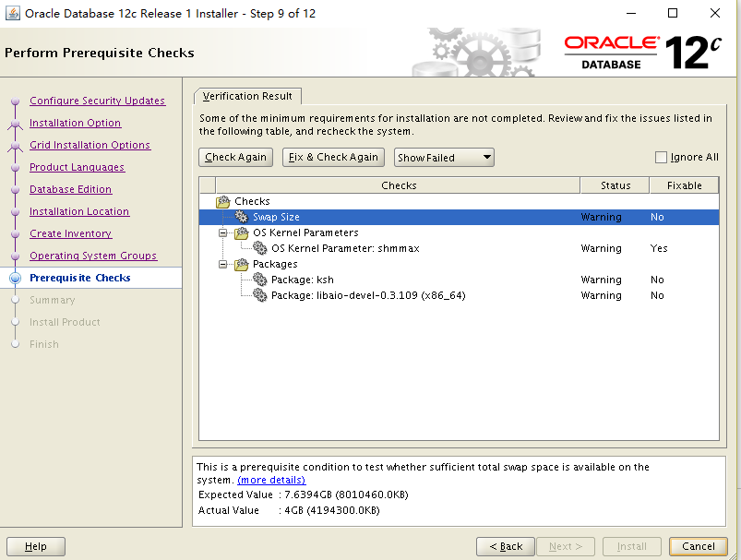741x560 pixels.
Task: Open the Show Failed dropdown
Action: [444, 158]
